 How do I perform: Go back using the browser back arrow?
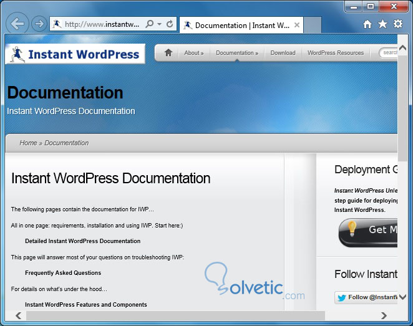click(x=17, y=24)
